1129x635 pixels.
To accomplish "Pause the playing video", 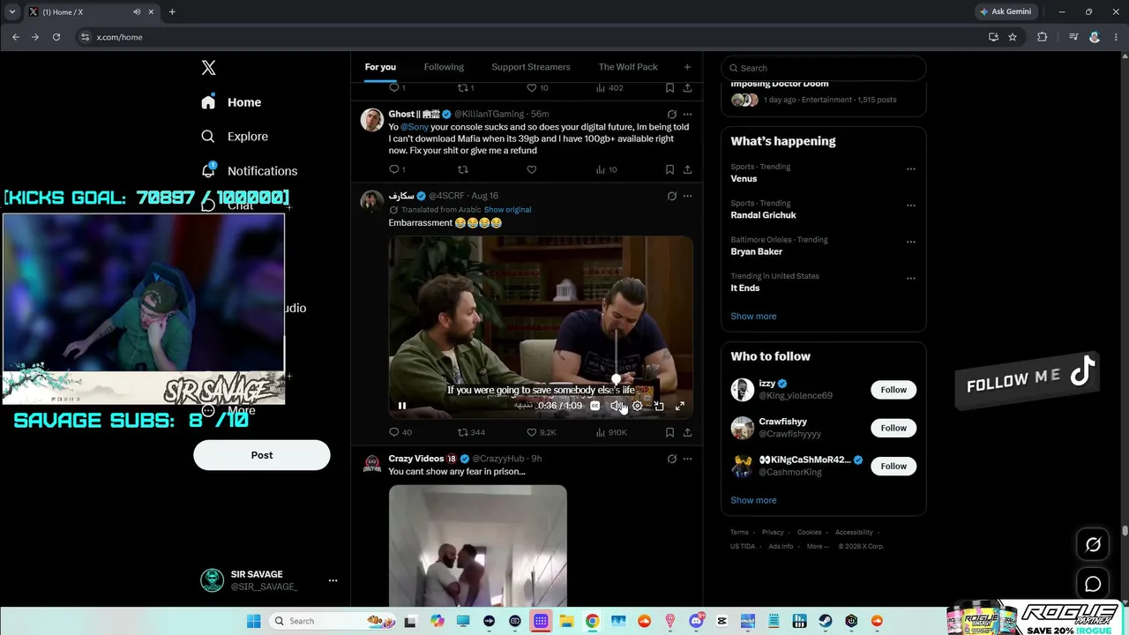I will click(x=402, y=406).
